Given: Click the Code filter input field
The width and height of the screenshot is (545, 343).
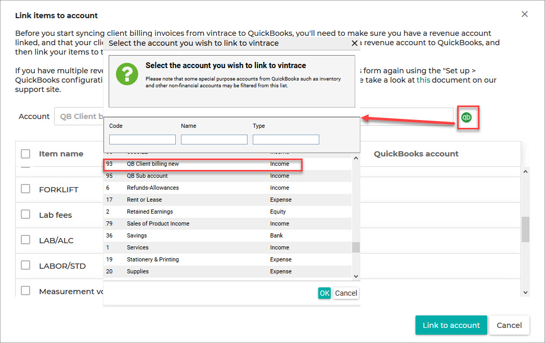Looking at the screenshot, I should 142,139.
